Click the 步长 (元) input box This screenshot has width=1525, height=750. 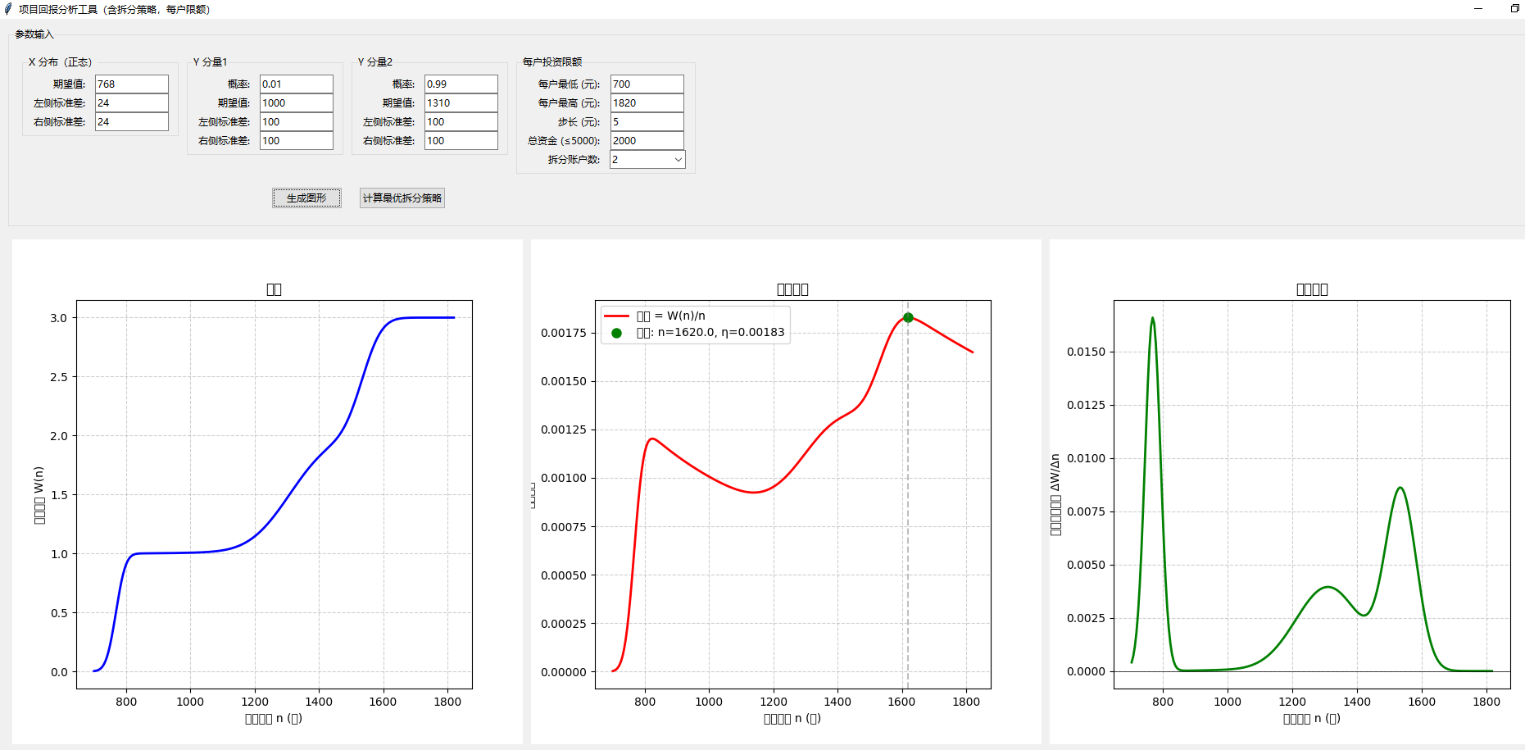647,122
